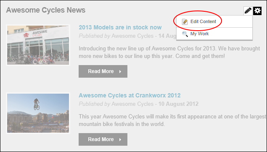Image resolution: width=267 pixels, height=152 pixels.
Task: Click the airborne bike rider thumbnail
Action: (x=38, y=113)
